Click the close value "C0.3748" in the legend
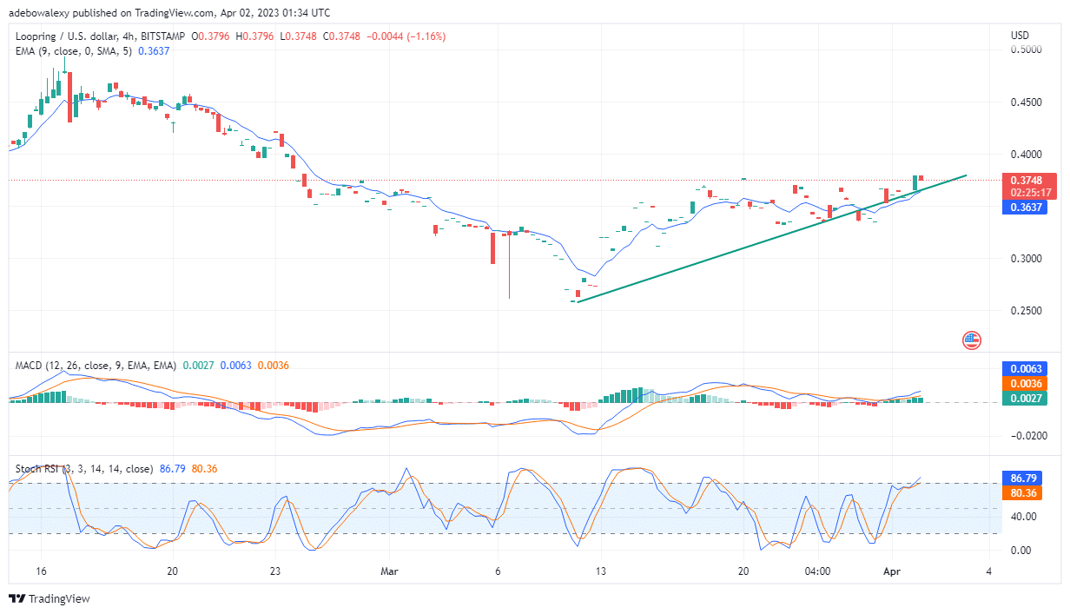Image resolution: width=1070 pixels, height=614 pixels. 342,36
